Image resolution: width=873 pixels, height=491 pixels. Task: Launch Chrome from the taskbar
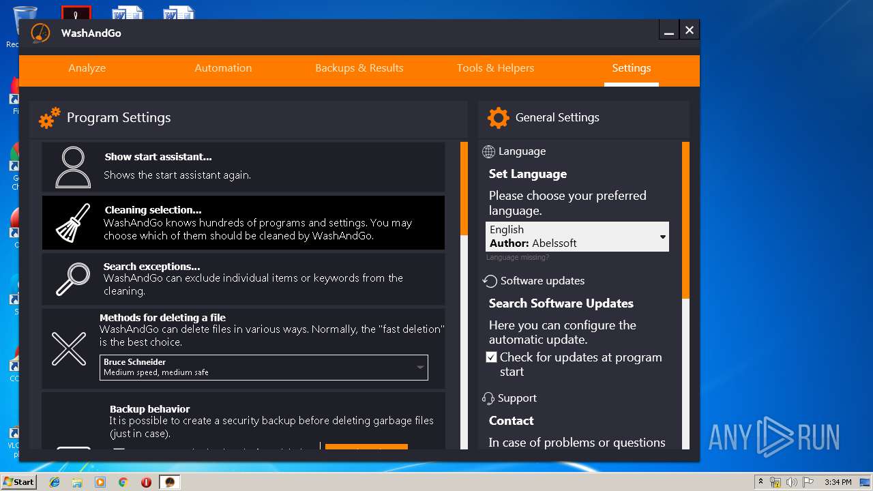click(123, 482)
